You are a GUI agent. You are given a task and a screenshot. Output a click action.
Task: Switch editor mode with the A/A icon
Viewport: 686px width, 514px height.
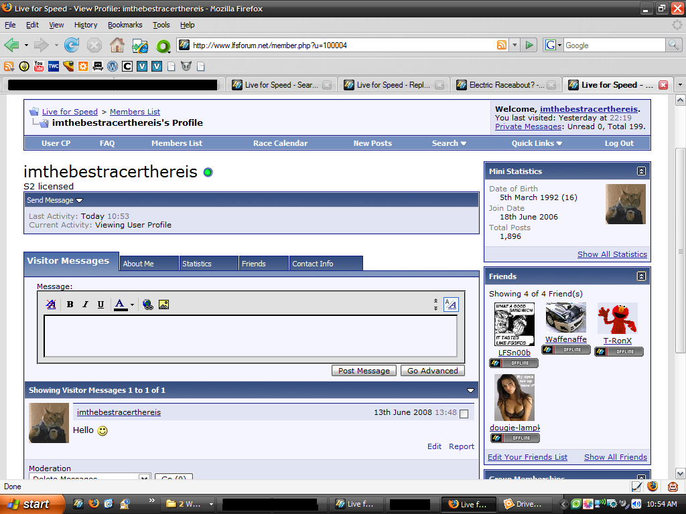[x=451, y=305]
